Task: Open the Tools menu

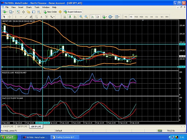Action: (37, 7)
